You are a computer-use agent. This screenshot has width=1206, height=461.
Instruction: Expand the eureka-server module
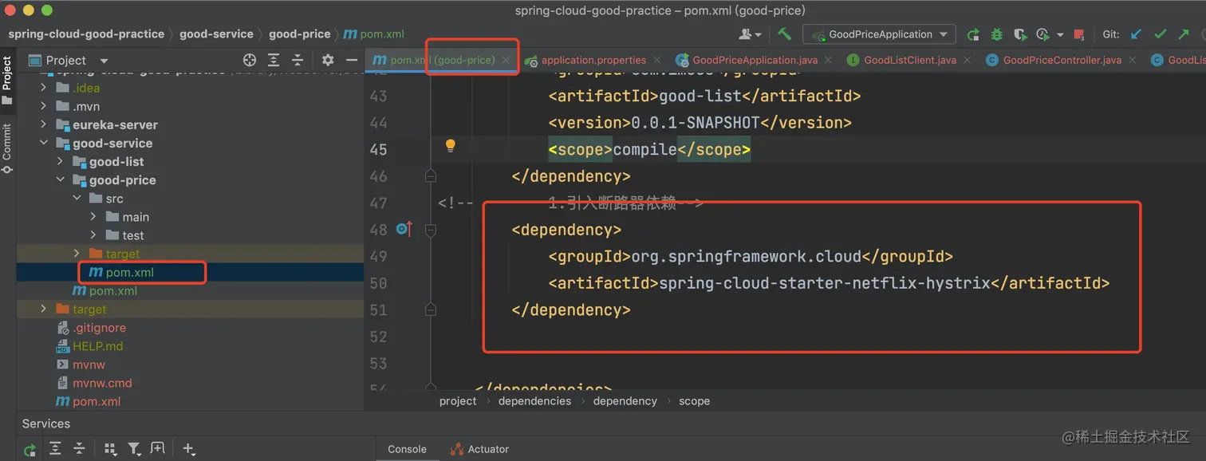(x=44, y=124)
